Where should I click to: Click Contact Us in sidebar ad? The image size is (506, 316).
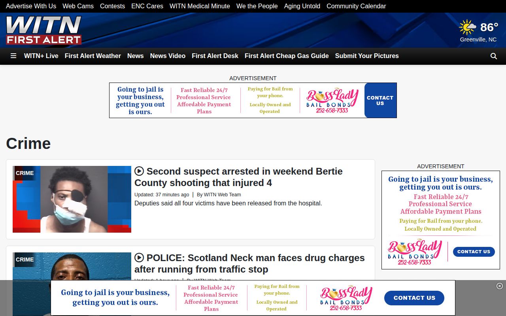pos(474,252)
